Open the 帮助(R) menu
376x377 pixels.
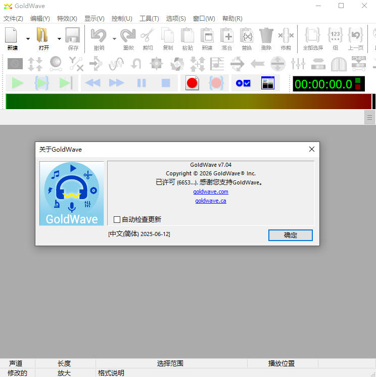(x=232, y=19)
